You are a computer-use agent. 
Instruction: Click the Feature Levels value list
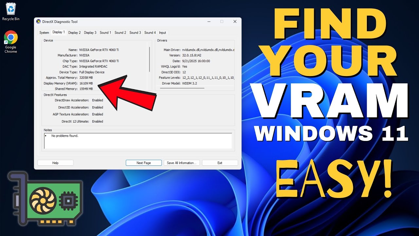pyautogui.click(x=208, y=78)
